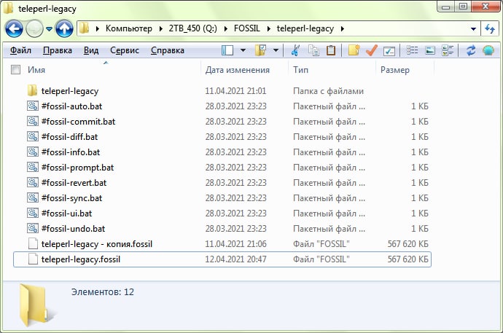Click the address bar folder icon
This screenshot has width=503, height=333.
[x=84, y=28]
